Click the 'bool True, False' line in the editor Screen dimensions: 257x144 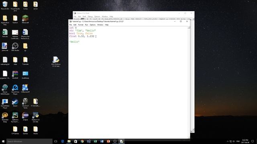(x=81, y=34)
